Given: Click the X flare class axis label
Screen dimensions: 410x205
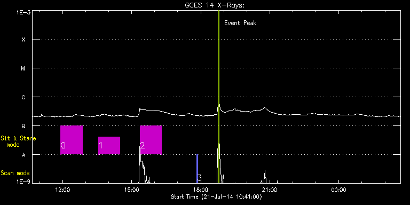Looking at the screenshot, I should coord(23,40).
